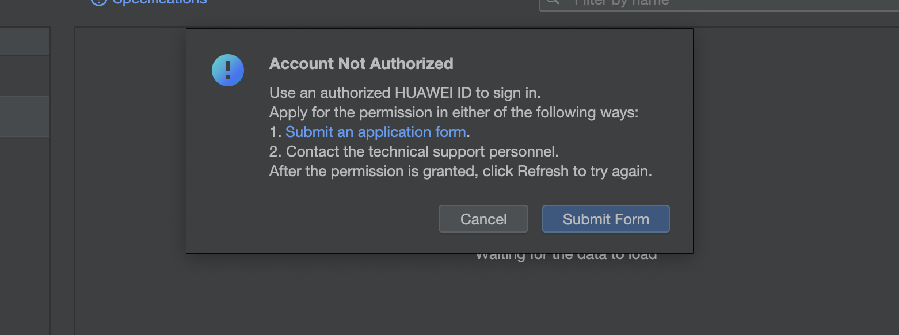Click the "Waiting for the data to load" text
The image size is (899, 335).
tap(566, 256)
